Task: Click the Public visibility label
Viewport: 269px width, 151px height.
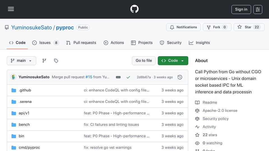Action: (83, 27)
